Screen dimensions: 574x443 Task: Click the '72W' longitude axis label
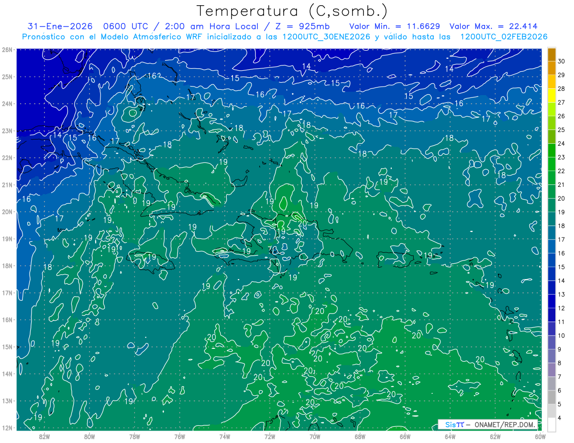coord(270,436)
